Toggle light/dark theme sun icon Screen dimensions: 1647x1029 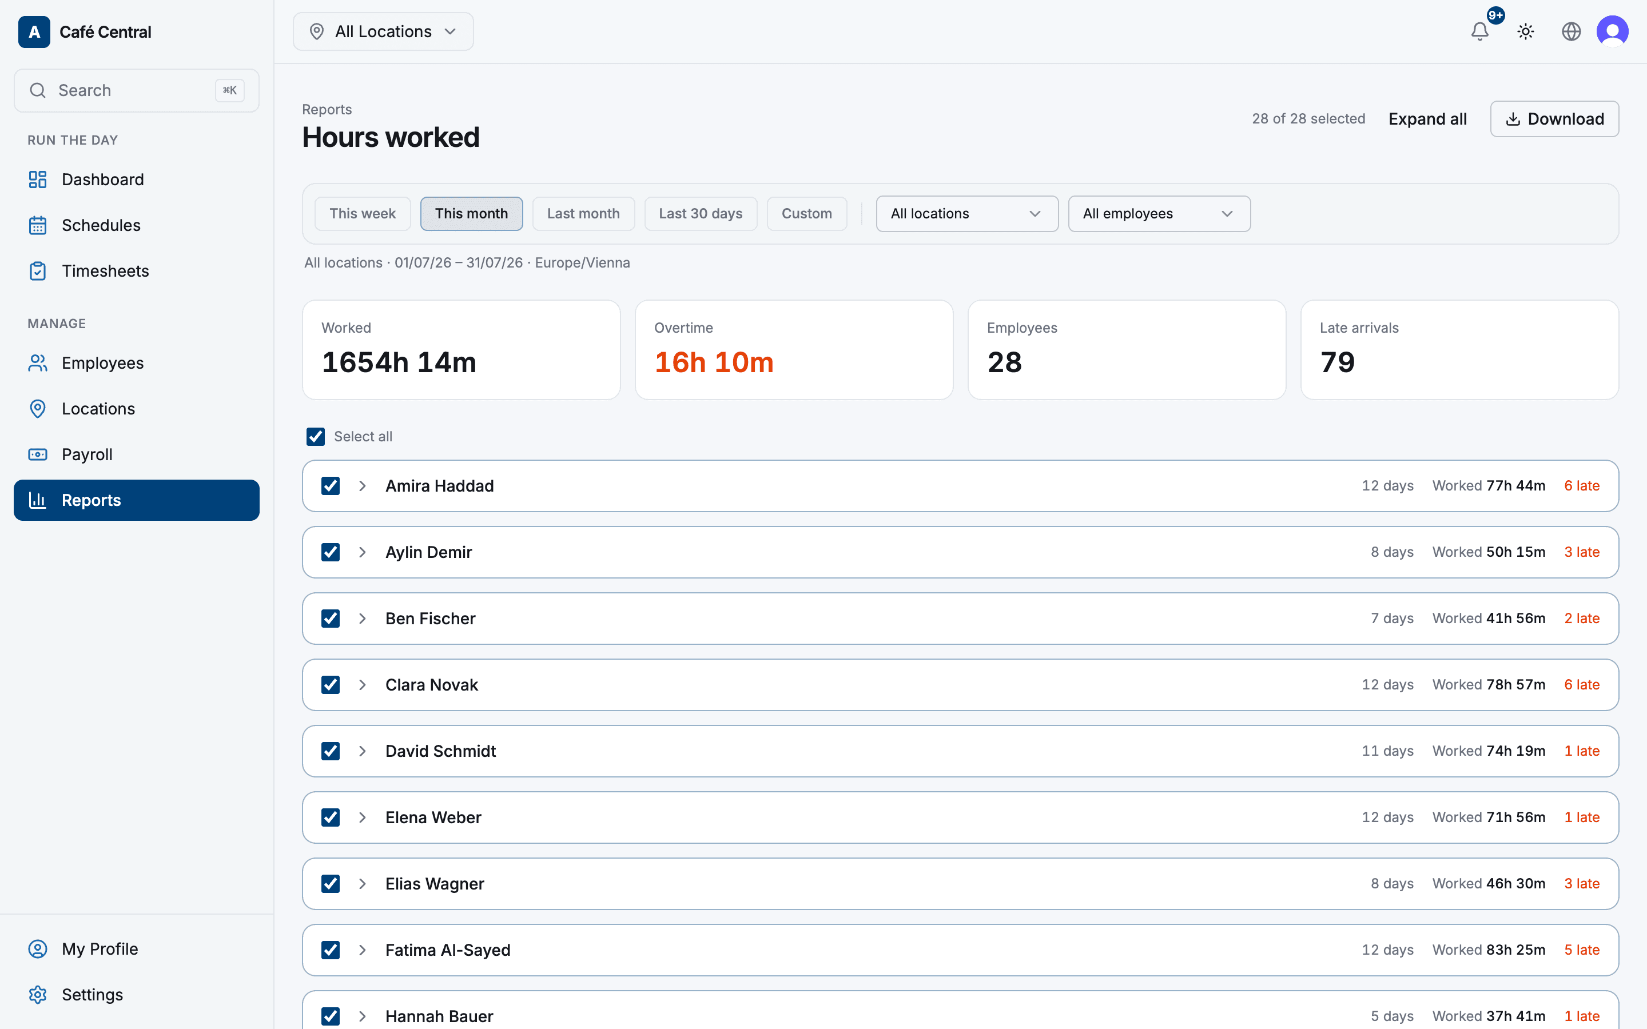(1525, 31)
